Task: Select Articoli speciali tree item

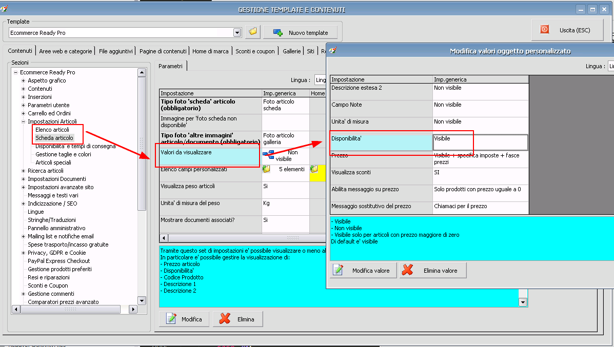Action: [53, 163]
